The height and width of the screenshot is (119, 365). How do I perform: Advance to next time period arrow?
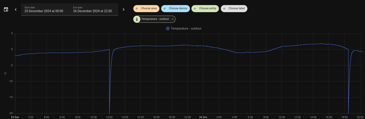(123, 10)
